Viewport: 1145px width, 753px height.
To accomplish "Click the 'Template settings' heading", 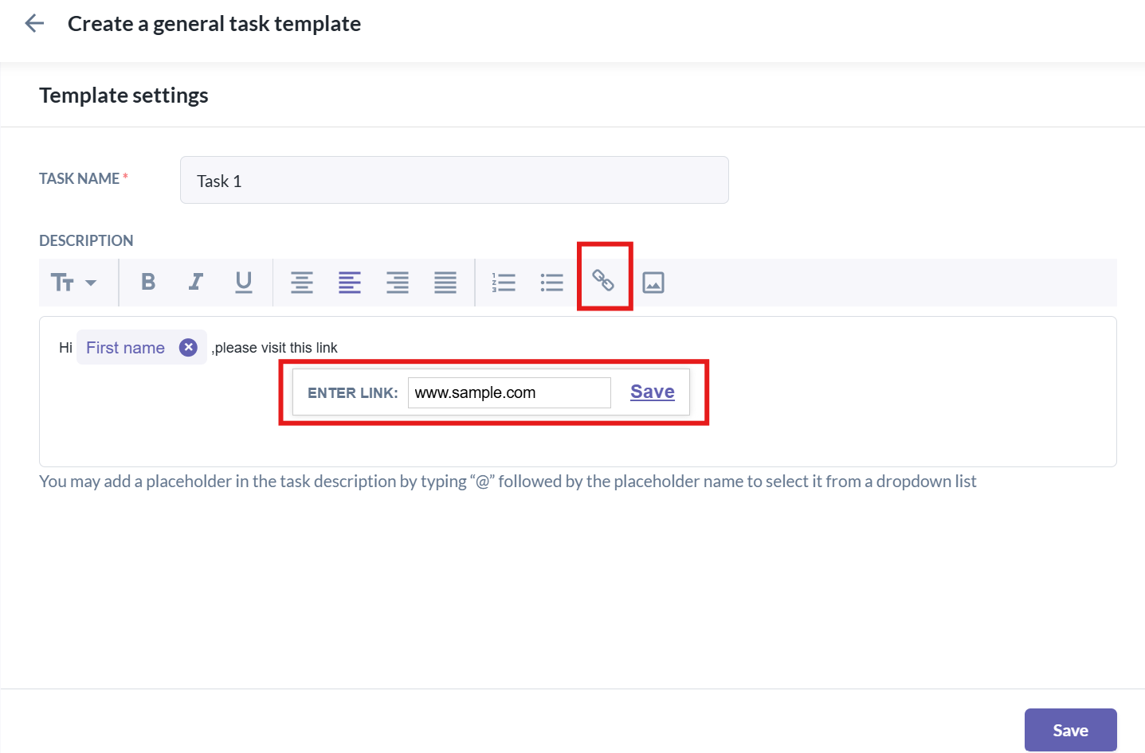I will coord(124,96).
